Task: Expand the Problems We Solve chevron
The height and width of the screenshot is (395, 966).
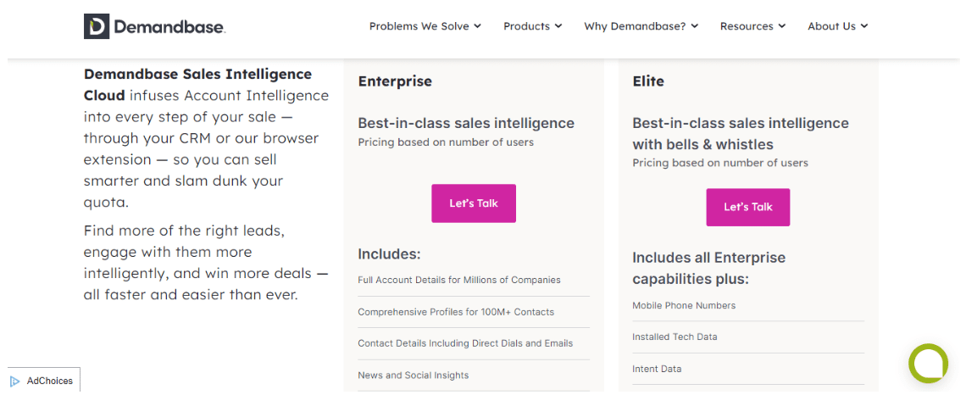Action: click(x=477, y=26)
